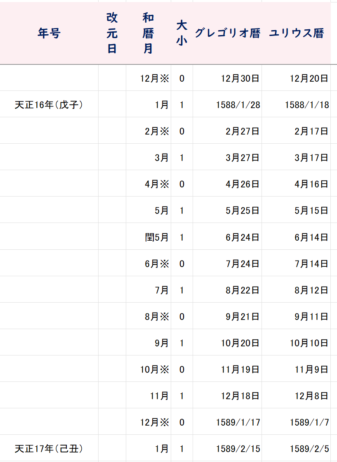337x462 pixels.
Task: Select the 年号 column header
Action: coord(49,33)
